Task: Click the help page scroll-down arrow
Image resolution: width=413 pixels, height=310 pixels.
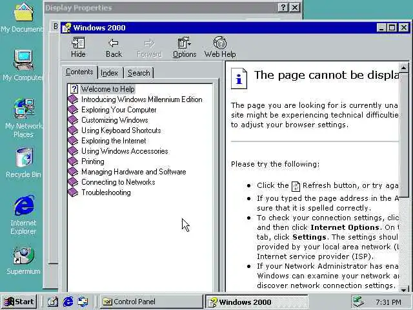Action: (404, 289)
